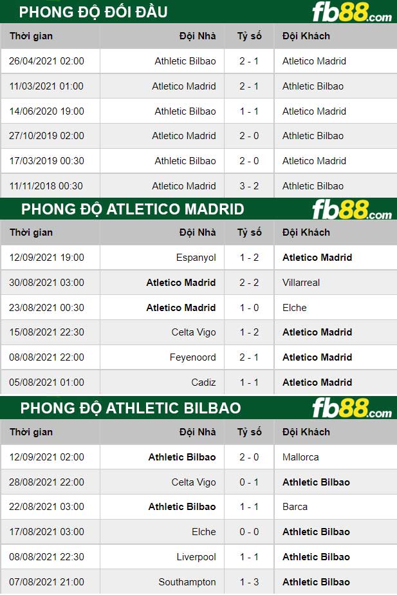This screenshot has width=397, height=595.
Task: Click the 26/04/2021 02:00 match date
Action: tap(46, 61)
